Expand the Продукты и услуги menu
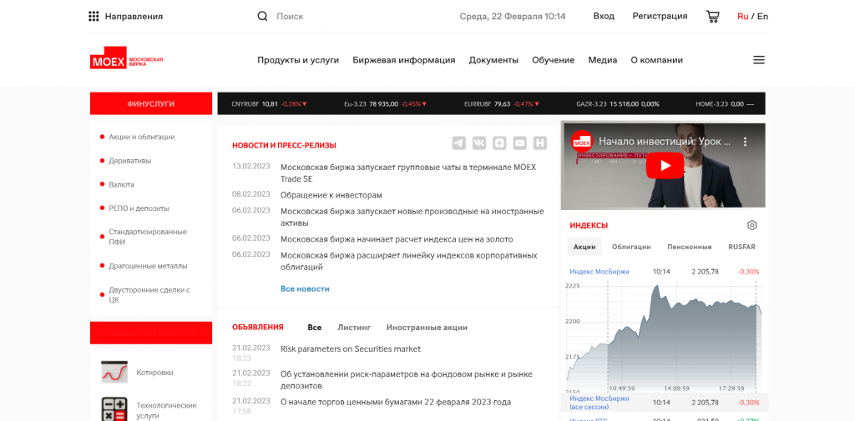Image resolution: width=855 pixels, height=421 pixels. coord(298,60)
